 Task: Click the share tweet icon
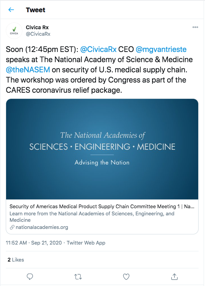tap(174, 276)
